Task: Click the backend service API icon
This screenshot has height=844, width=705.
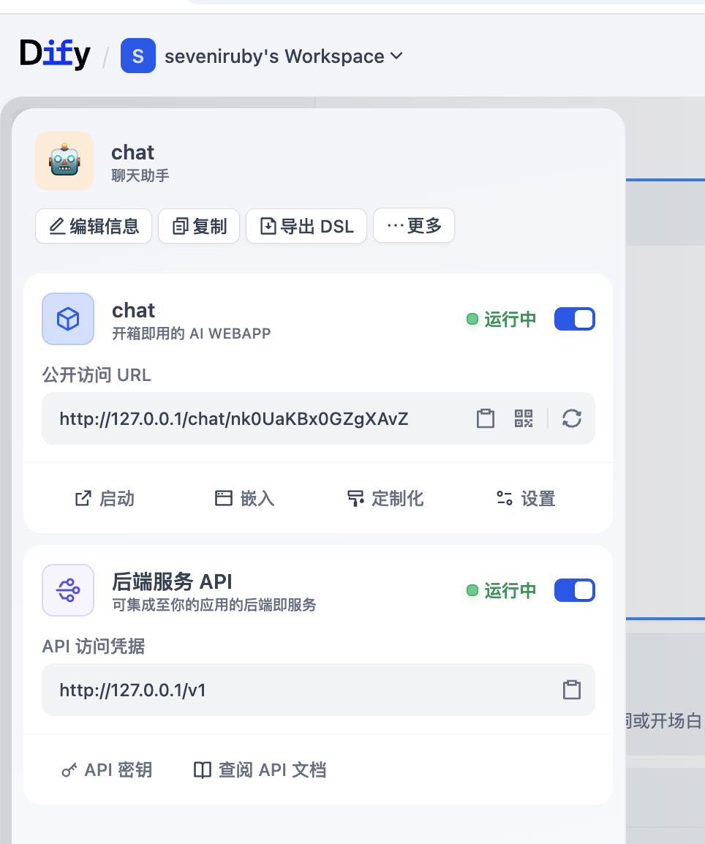Action: coord(68,590)
